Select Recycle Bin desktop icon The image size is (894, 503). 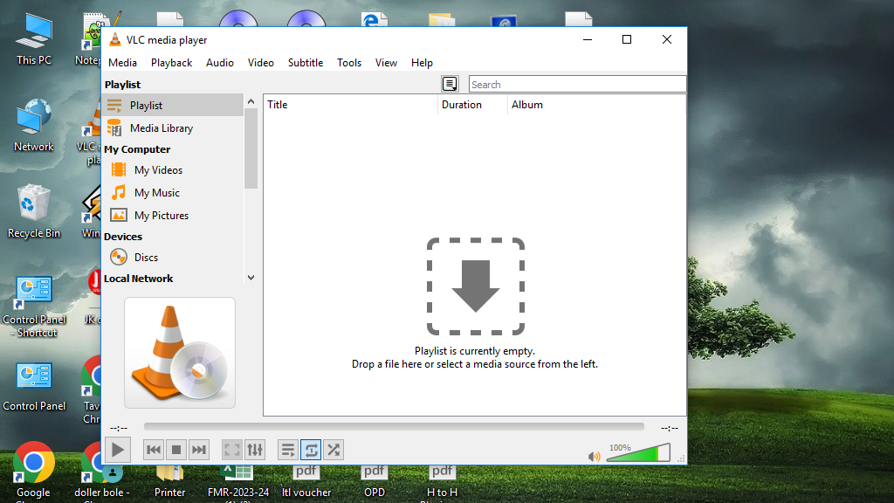coord(34,211)
